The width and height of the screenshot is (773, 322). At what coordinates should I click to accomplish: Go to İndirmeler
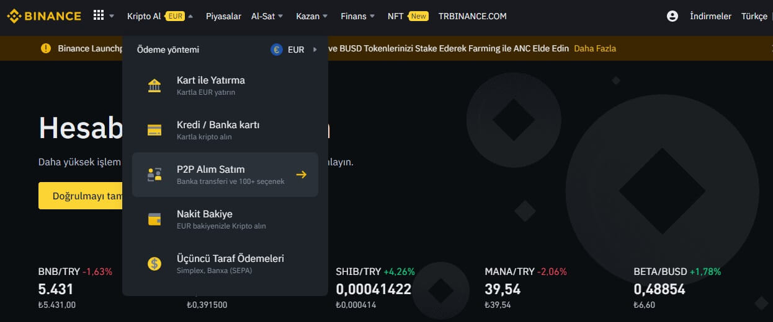(x=710, y=16)
